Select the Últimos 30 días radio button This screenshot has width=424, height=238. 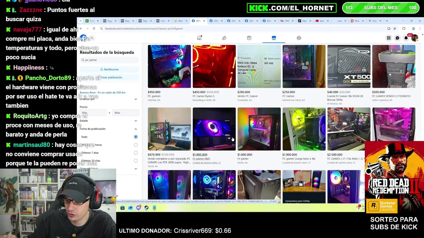(x=135, y=161)
